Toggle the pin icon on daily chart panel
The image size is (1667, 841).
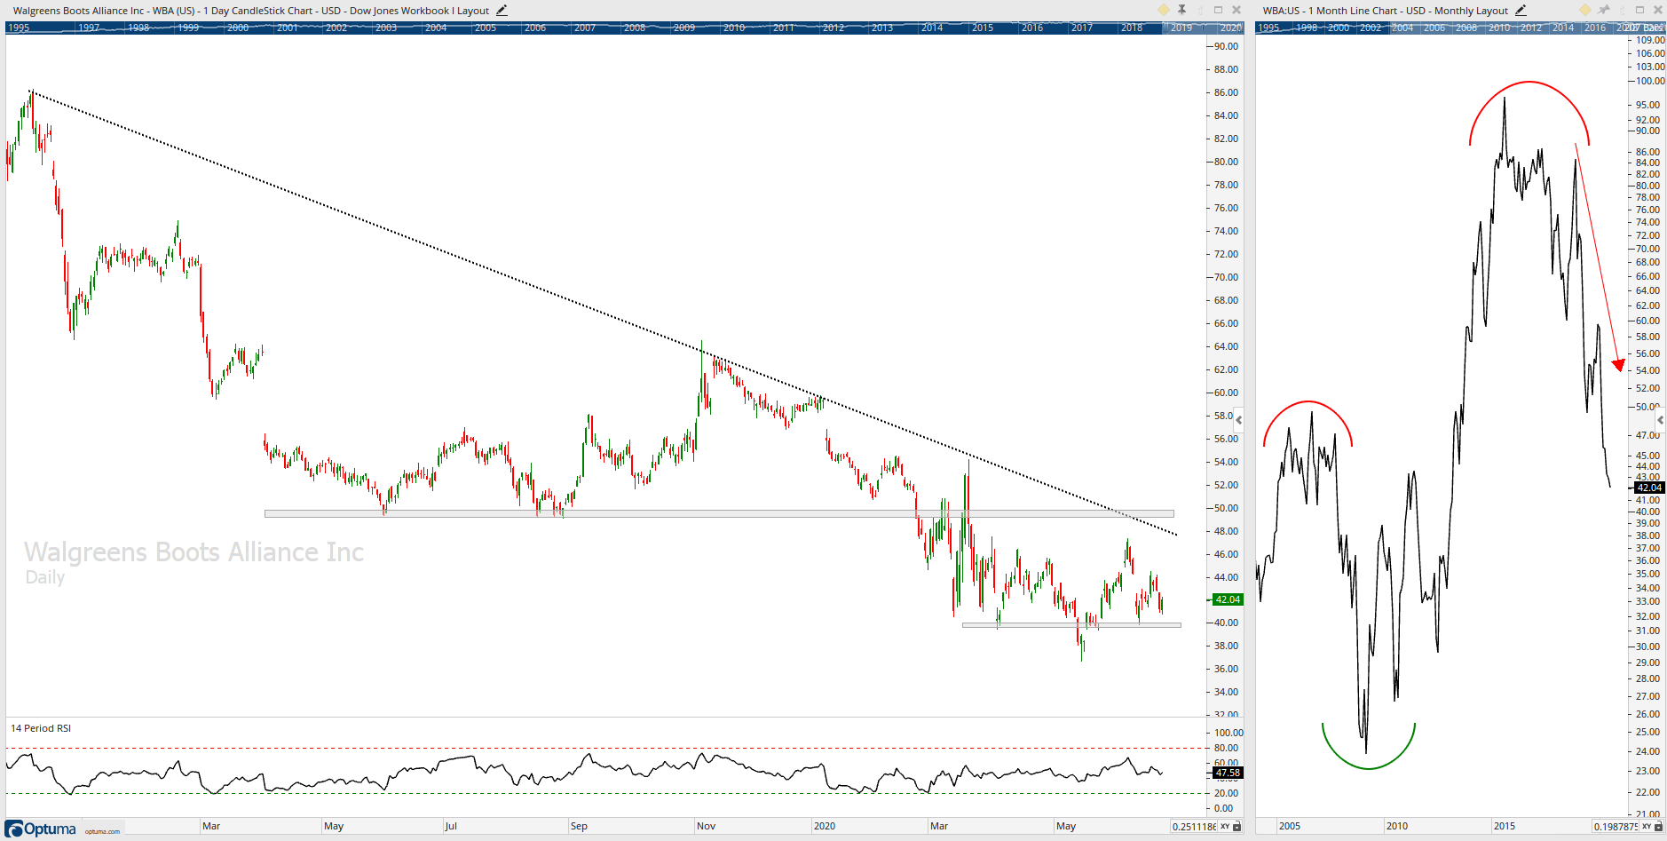click(x=1181, y=10)
